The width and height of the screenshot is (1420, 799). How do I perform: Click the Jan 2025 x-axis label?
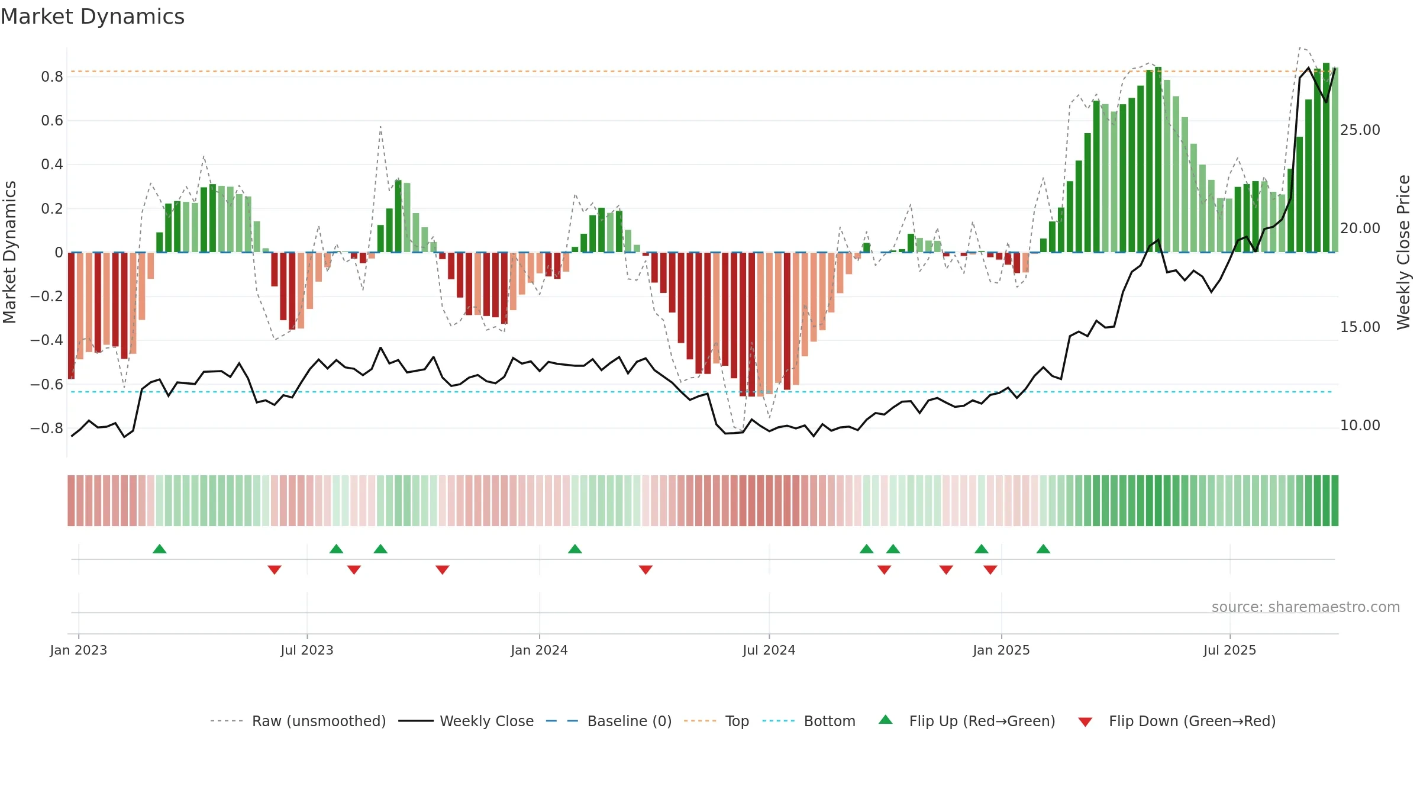point(1002,650)
